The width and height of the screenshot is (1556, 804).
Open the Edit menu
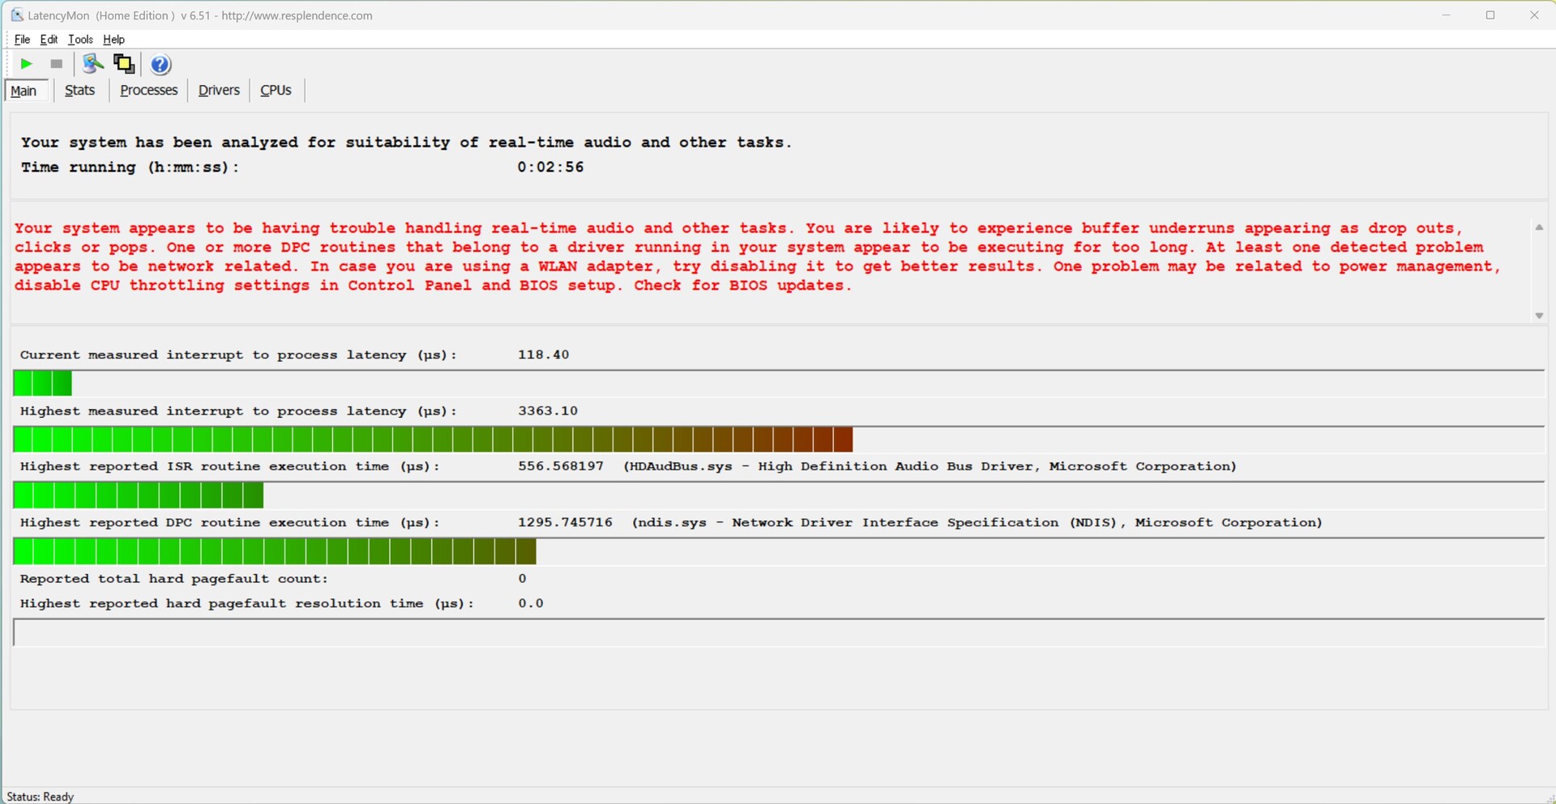point(49,40)
